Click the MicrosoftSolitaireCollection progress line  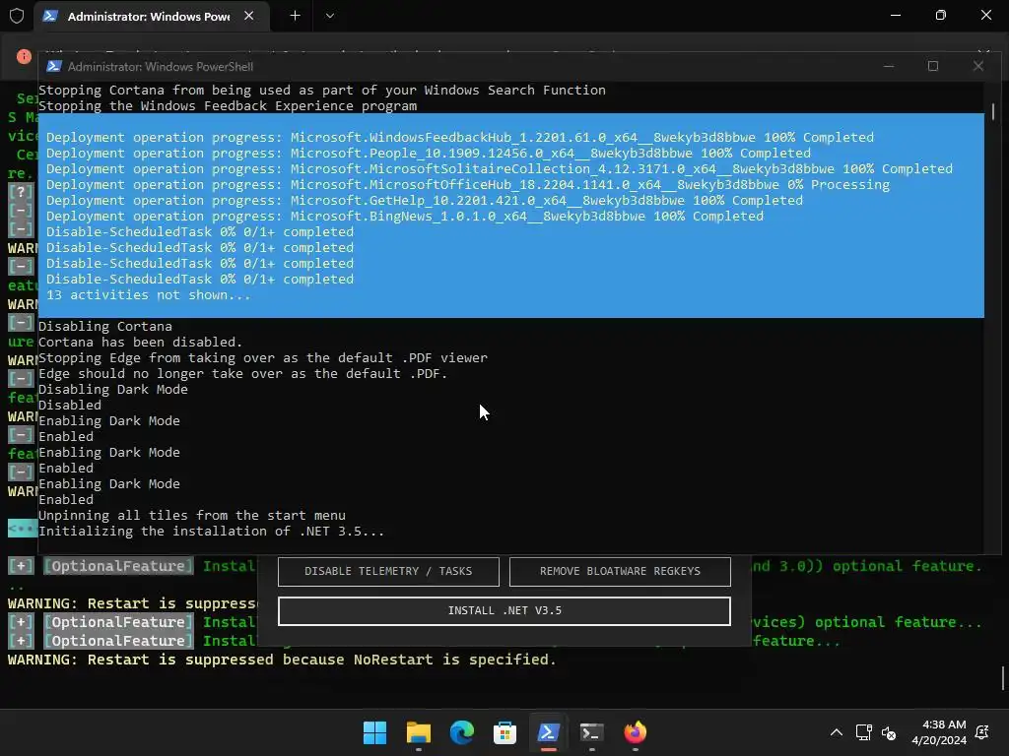500,169
